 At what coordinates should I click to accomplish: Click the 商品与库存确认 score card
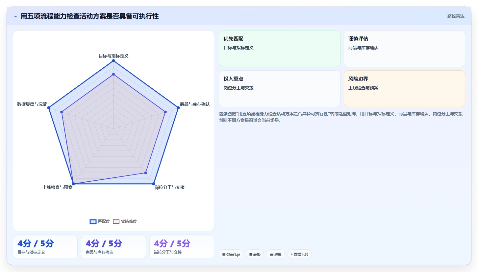click(x=113, y=247)
